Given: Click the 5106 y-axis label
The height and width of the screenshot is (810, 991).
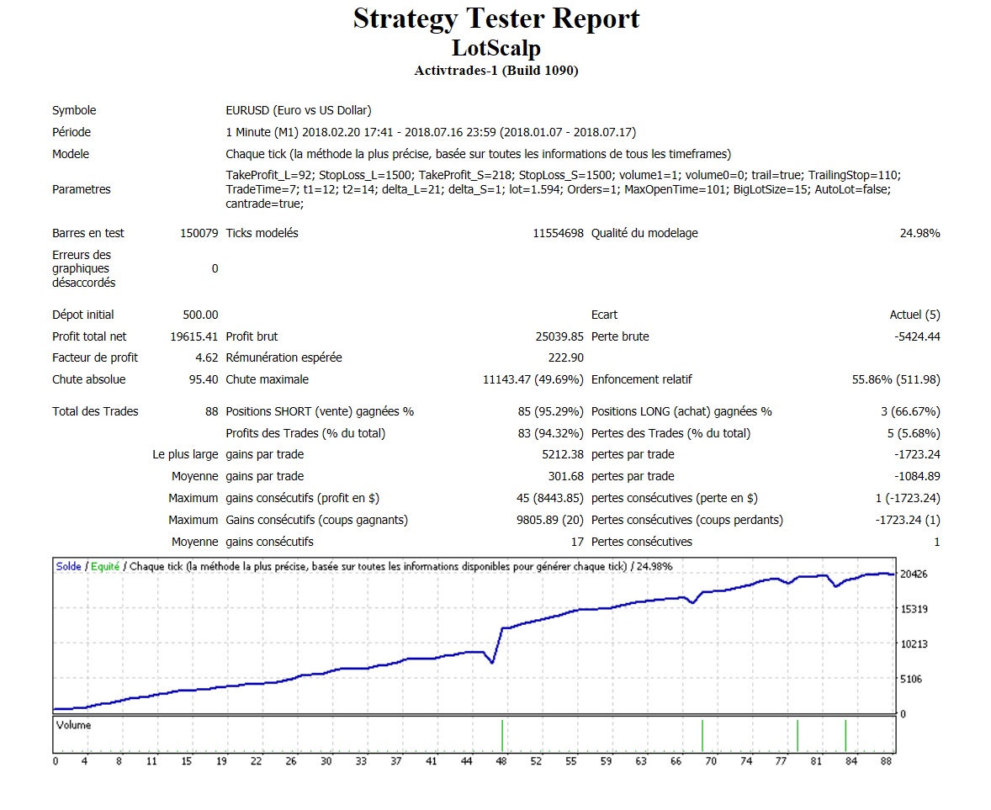Looking at the screenshot, I should [x=911, y=680].
